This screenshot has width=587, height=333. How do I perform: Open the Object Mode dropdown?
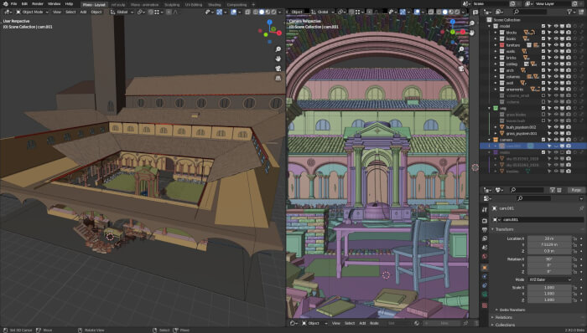coord(32,12)
